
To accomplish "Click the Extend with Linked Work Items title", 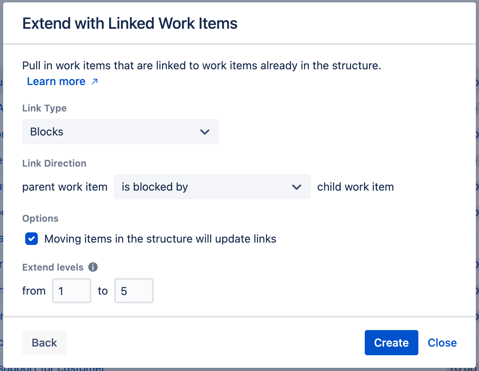I will [x=130, y=23].
